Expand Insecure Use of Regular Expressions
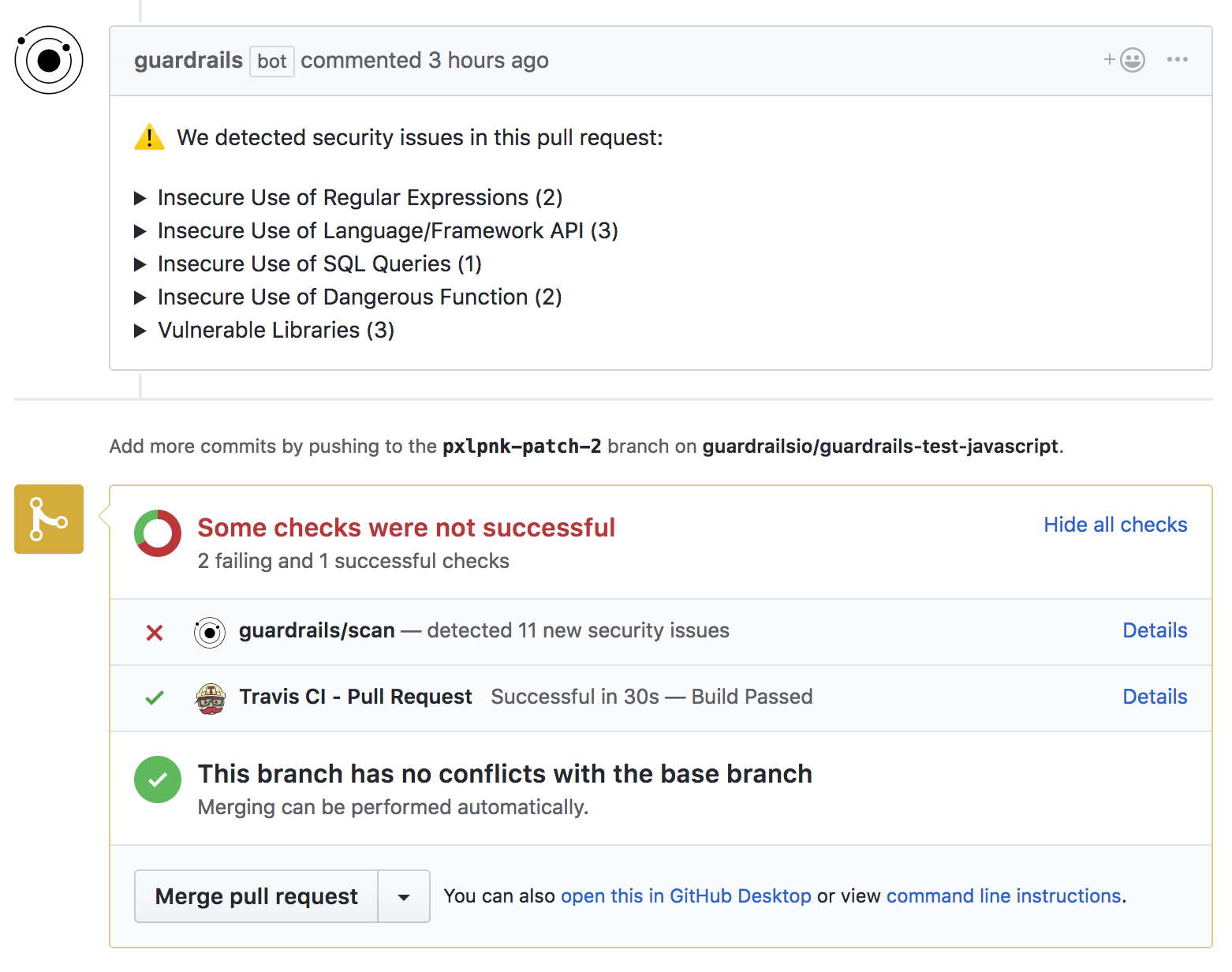 coord(140,198)
